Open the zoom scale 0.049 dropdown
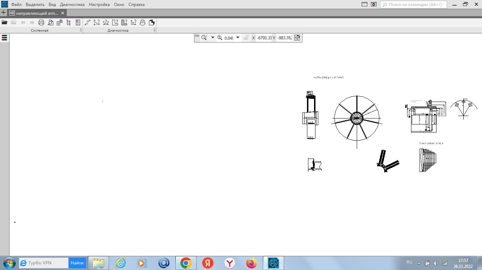This screenshot has height=270, width=482. pyautogui.click(x=237, y=38)
